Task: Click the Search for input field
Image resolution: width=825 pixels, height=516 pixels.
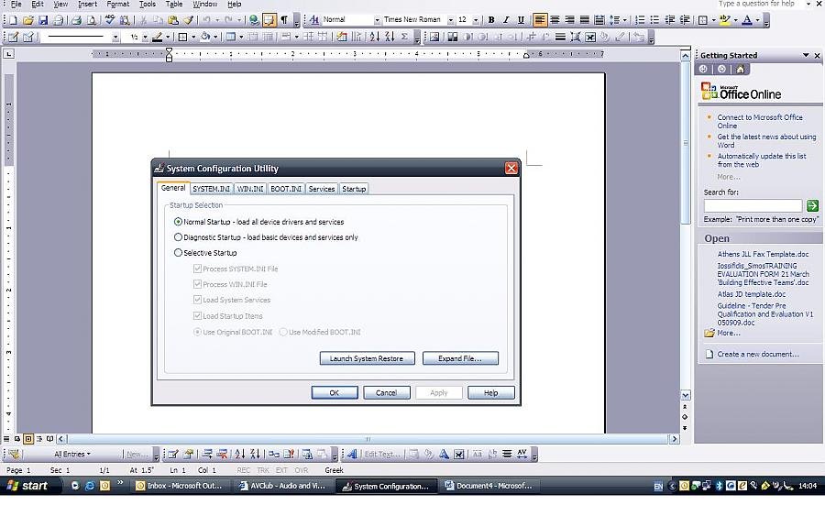Action: [753, 205]
